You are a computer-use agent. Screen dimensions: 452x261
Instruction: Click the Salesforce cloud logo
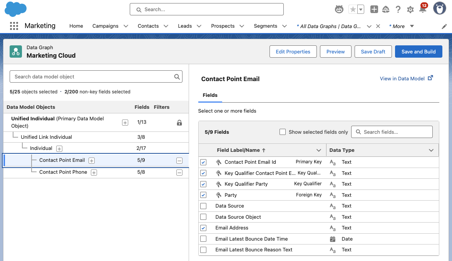point(15,9)
